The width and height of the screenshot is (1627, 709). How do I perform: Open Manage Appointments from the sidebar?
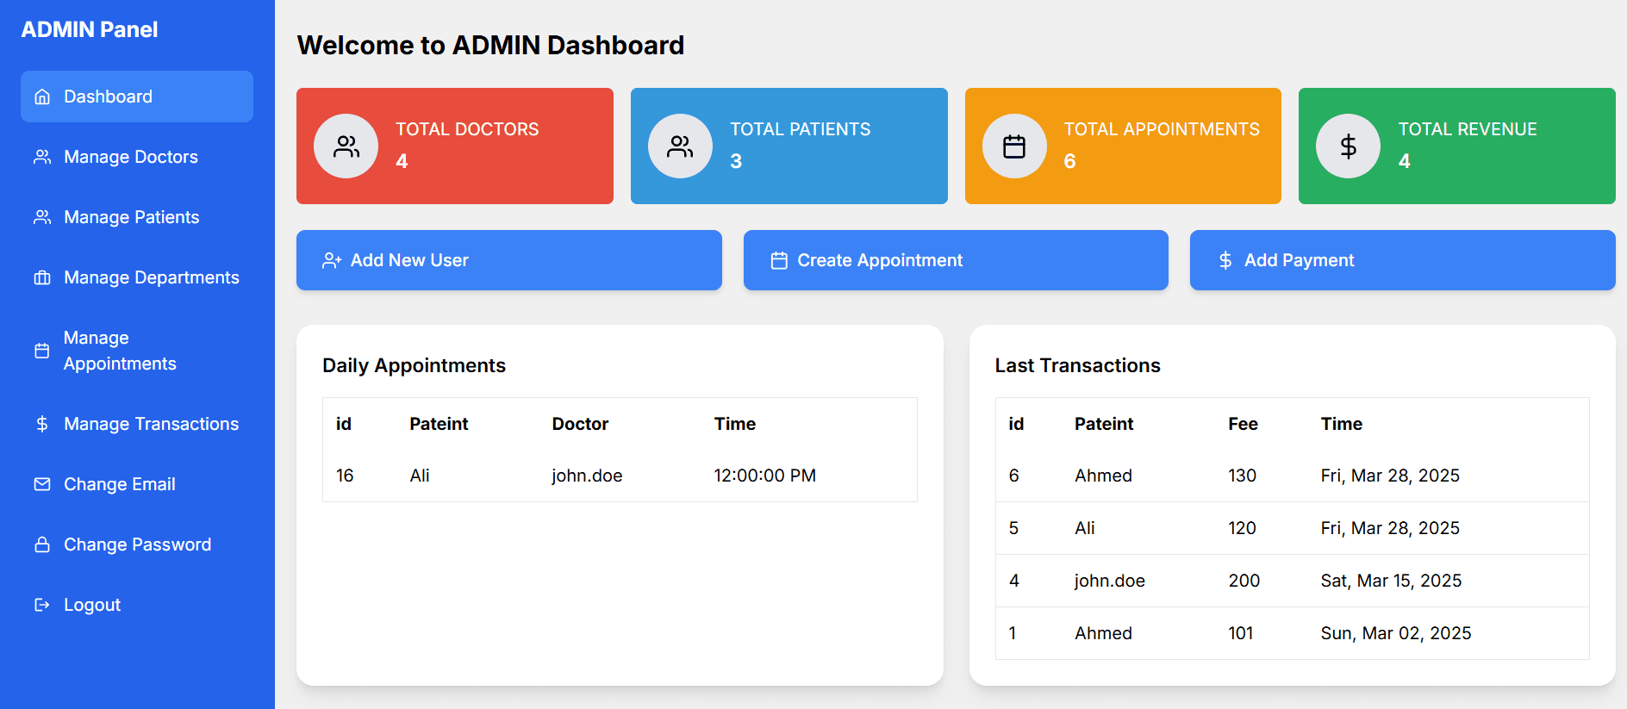[120, 351]
